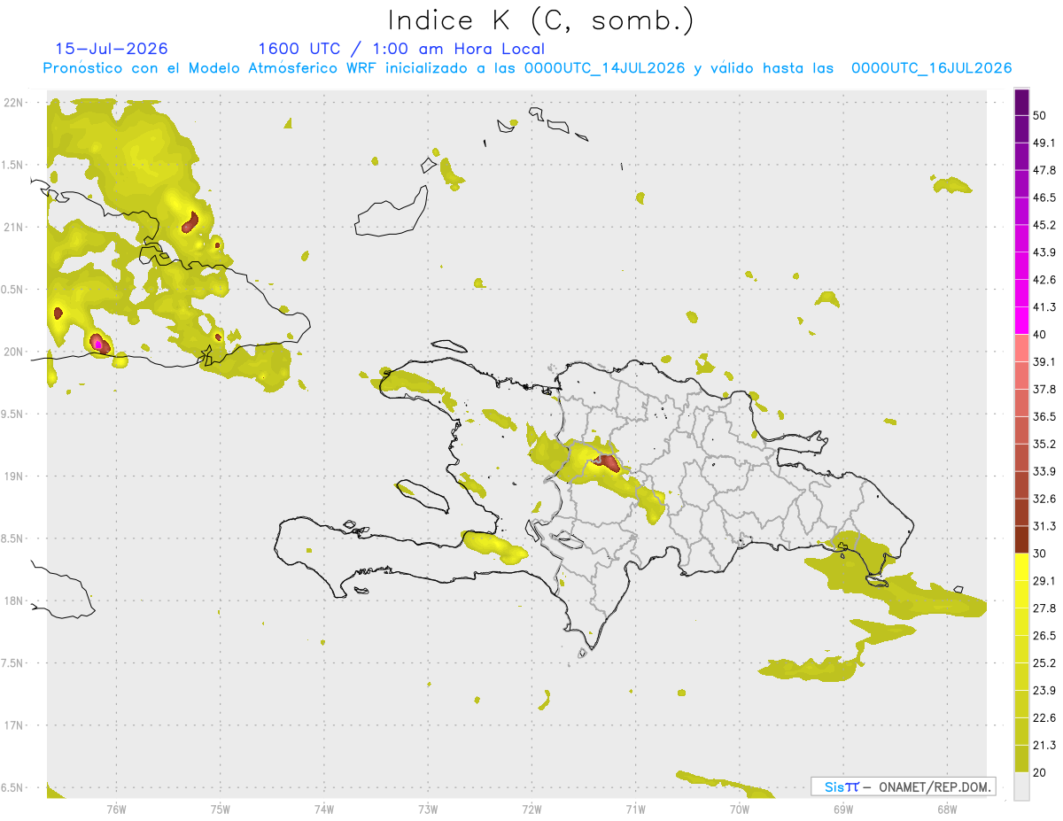Click the color scale value "29.1"
The image size is (1063, 821).
tap(1044, 581)
